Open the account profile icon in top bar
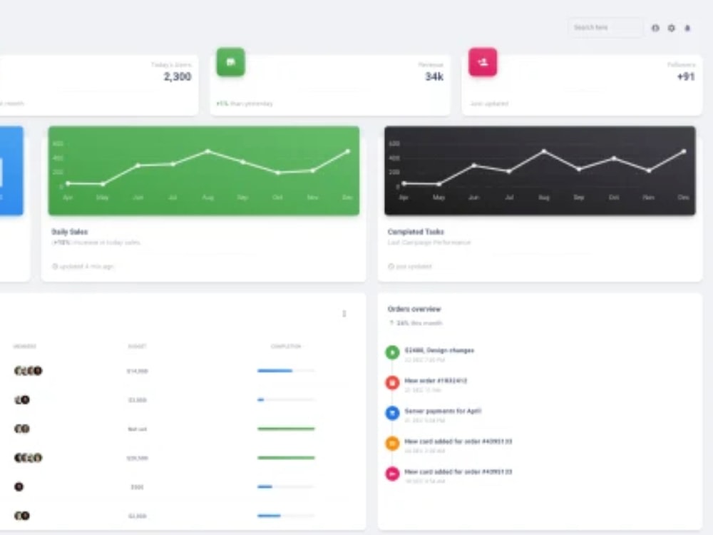713x535 pixels. tap(655, 28)
